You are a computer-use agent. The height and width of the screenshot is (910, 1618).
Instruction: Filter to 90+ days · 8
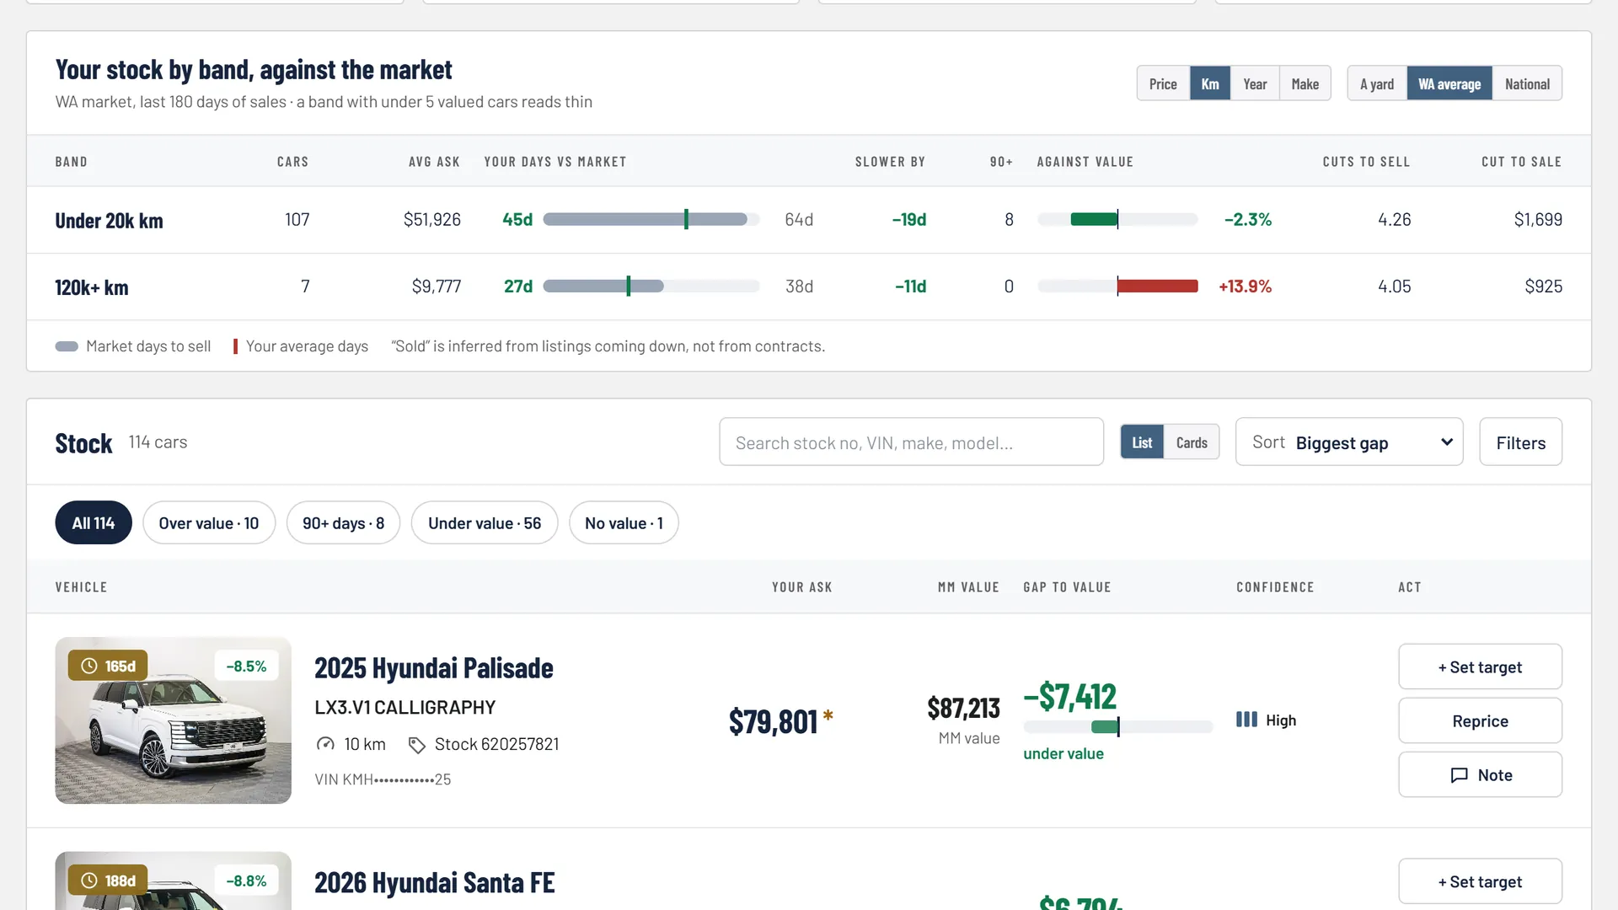click(x=343, y=523)
